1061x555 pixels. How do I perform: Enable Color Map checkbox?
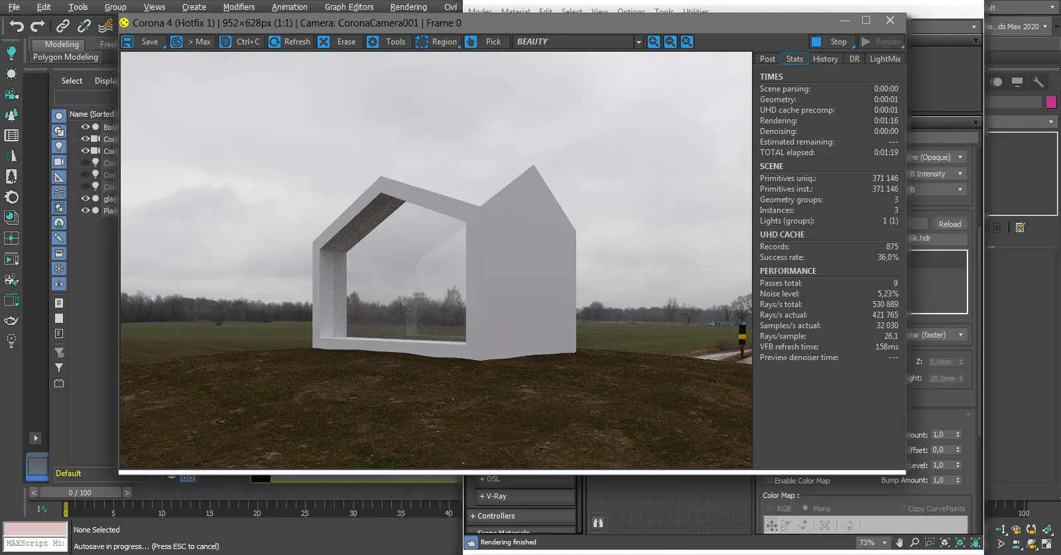tap(769, 481)
